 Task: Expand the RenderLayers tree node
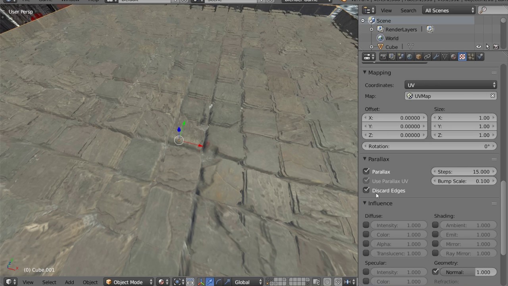[x=371, y=29]
